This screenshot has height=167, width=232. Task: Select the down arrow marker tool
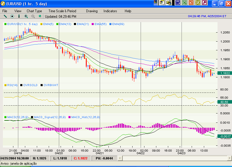click(x=19, y=16)
